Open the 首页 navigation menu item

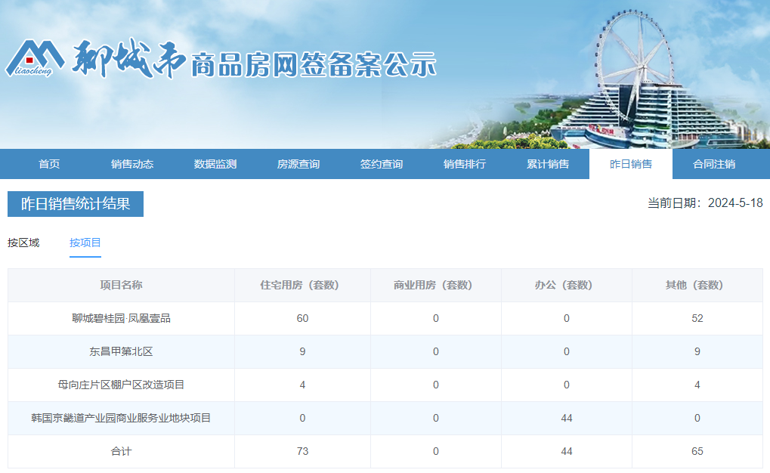tap(49, 164)
